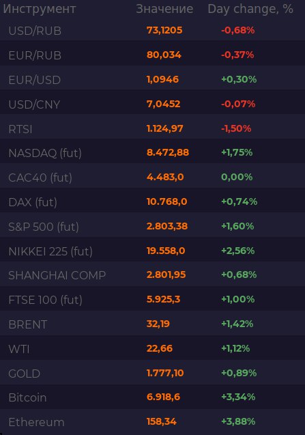Click the Ethereum day change +3,88%
This screenshot has width=305, height=435.
click(238, 421)
